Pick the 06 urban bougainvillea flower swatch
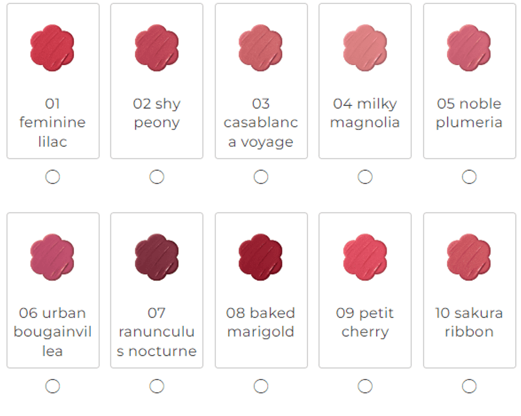 [x=52, y=257]
